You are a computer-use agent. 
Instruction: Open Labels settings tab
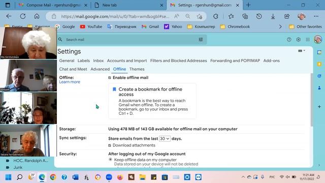click(x=84, y=60)
